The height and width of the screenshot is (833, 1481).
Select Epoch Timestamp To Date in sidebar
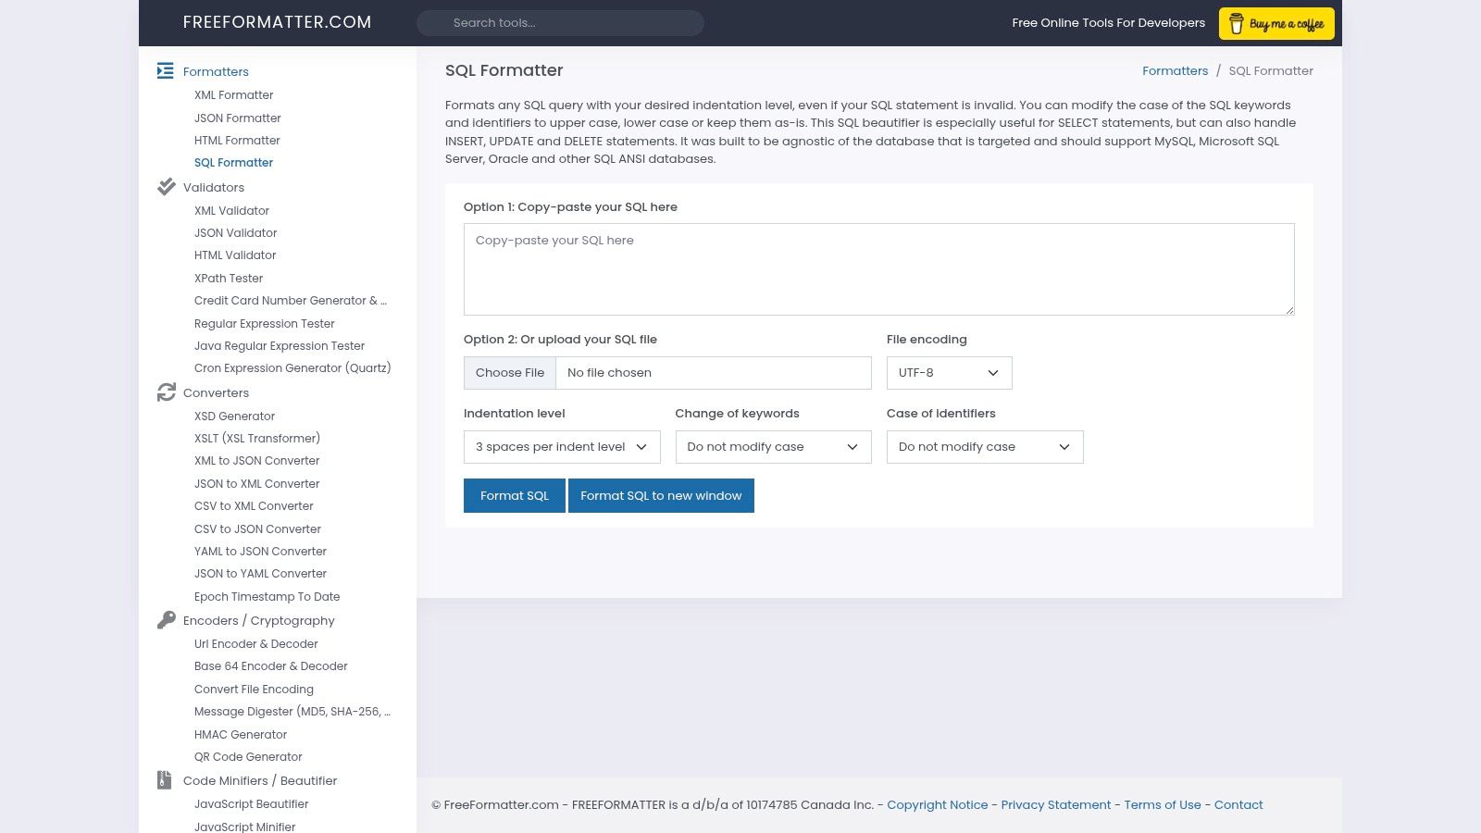click(x=267, y=596)
